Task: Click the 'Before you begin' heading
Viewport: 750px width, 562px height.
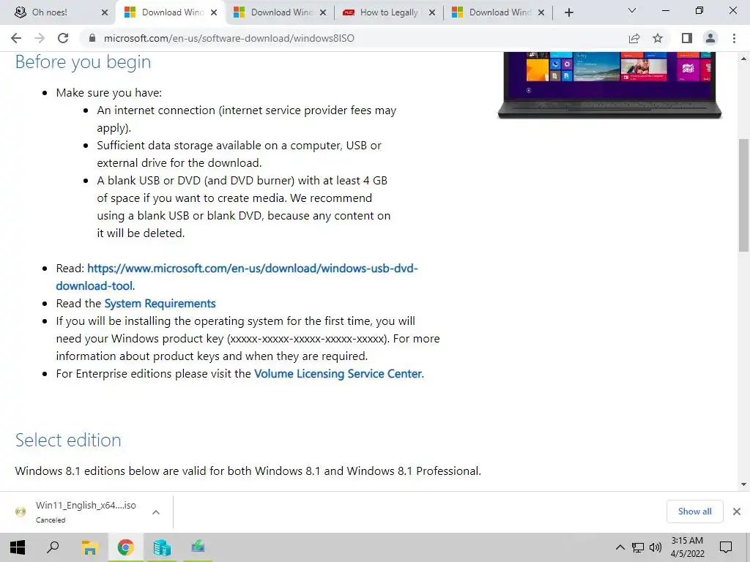Action: coord(83,62)
